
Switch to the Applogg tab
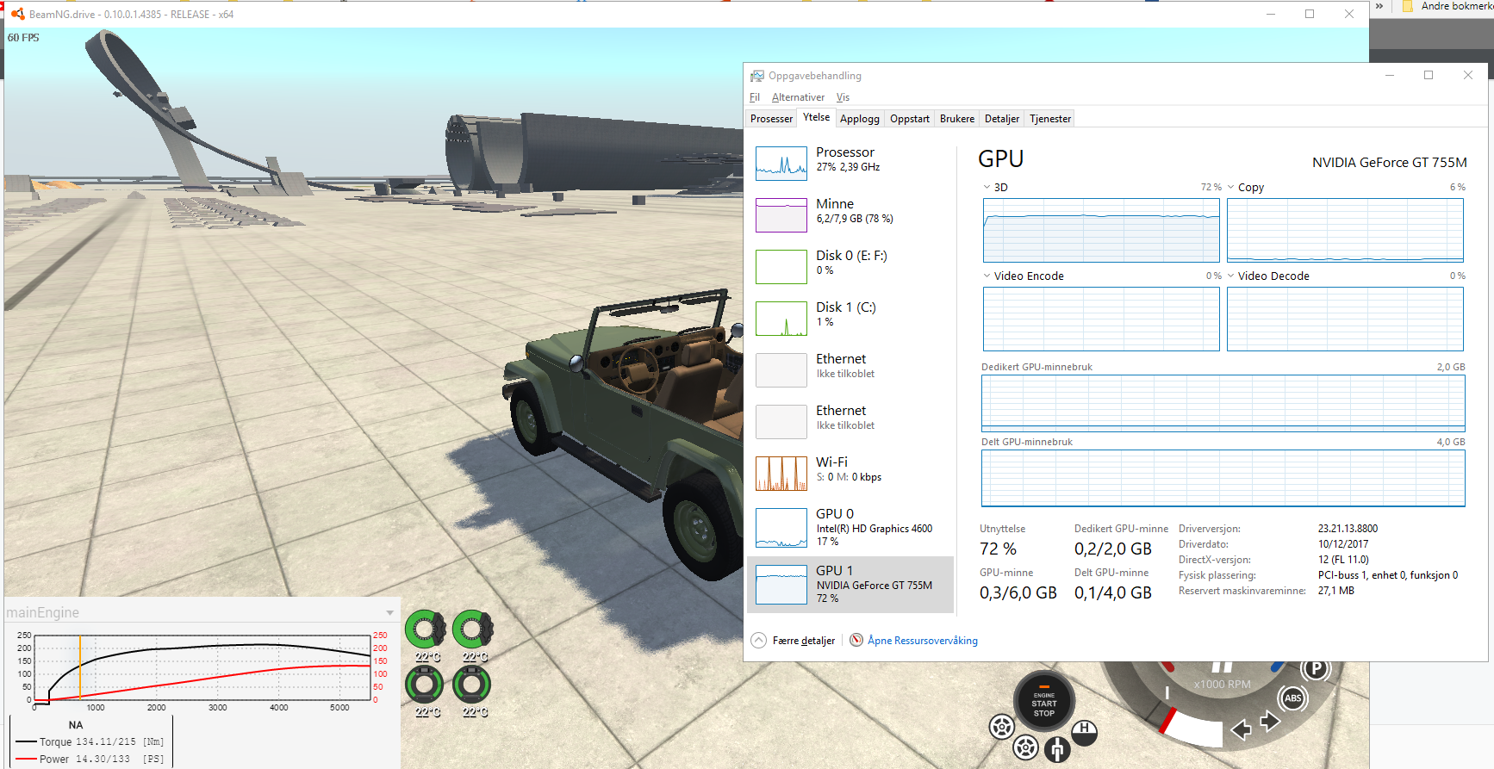click(860, 119)
